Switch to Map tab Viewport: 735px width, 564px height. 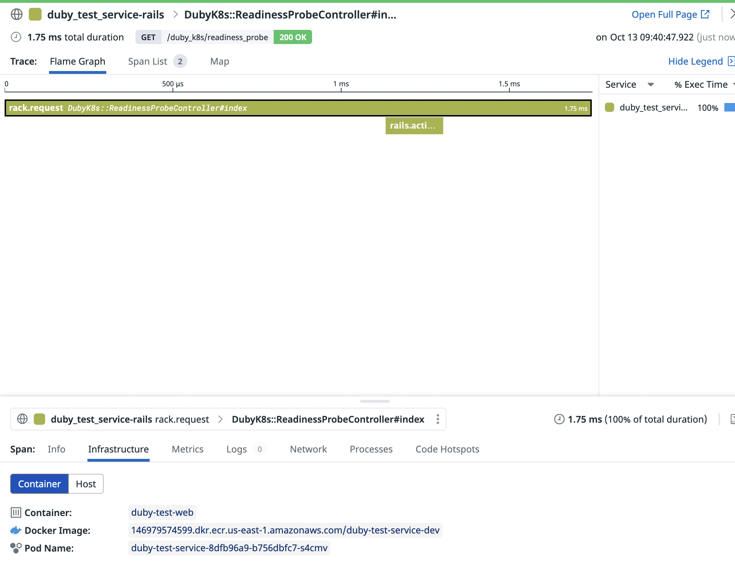(x=220, y=61)
